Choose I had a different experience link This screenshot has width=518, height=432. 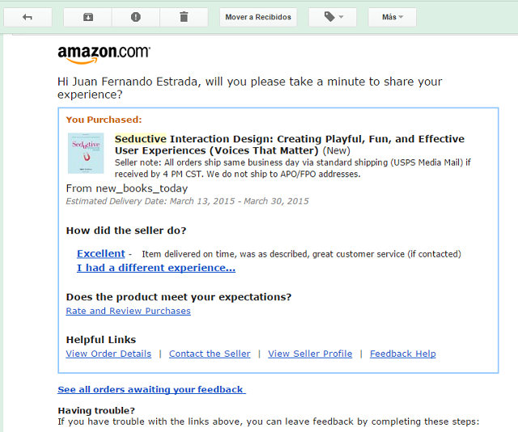tap(156, 268)
